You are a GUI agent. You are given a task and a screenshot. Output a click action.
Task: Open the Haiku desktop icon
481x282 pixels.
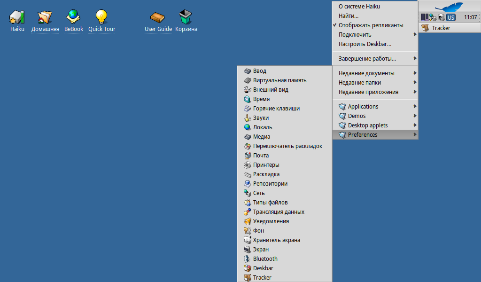[17, 17]
